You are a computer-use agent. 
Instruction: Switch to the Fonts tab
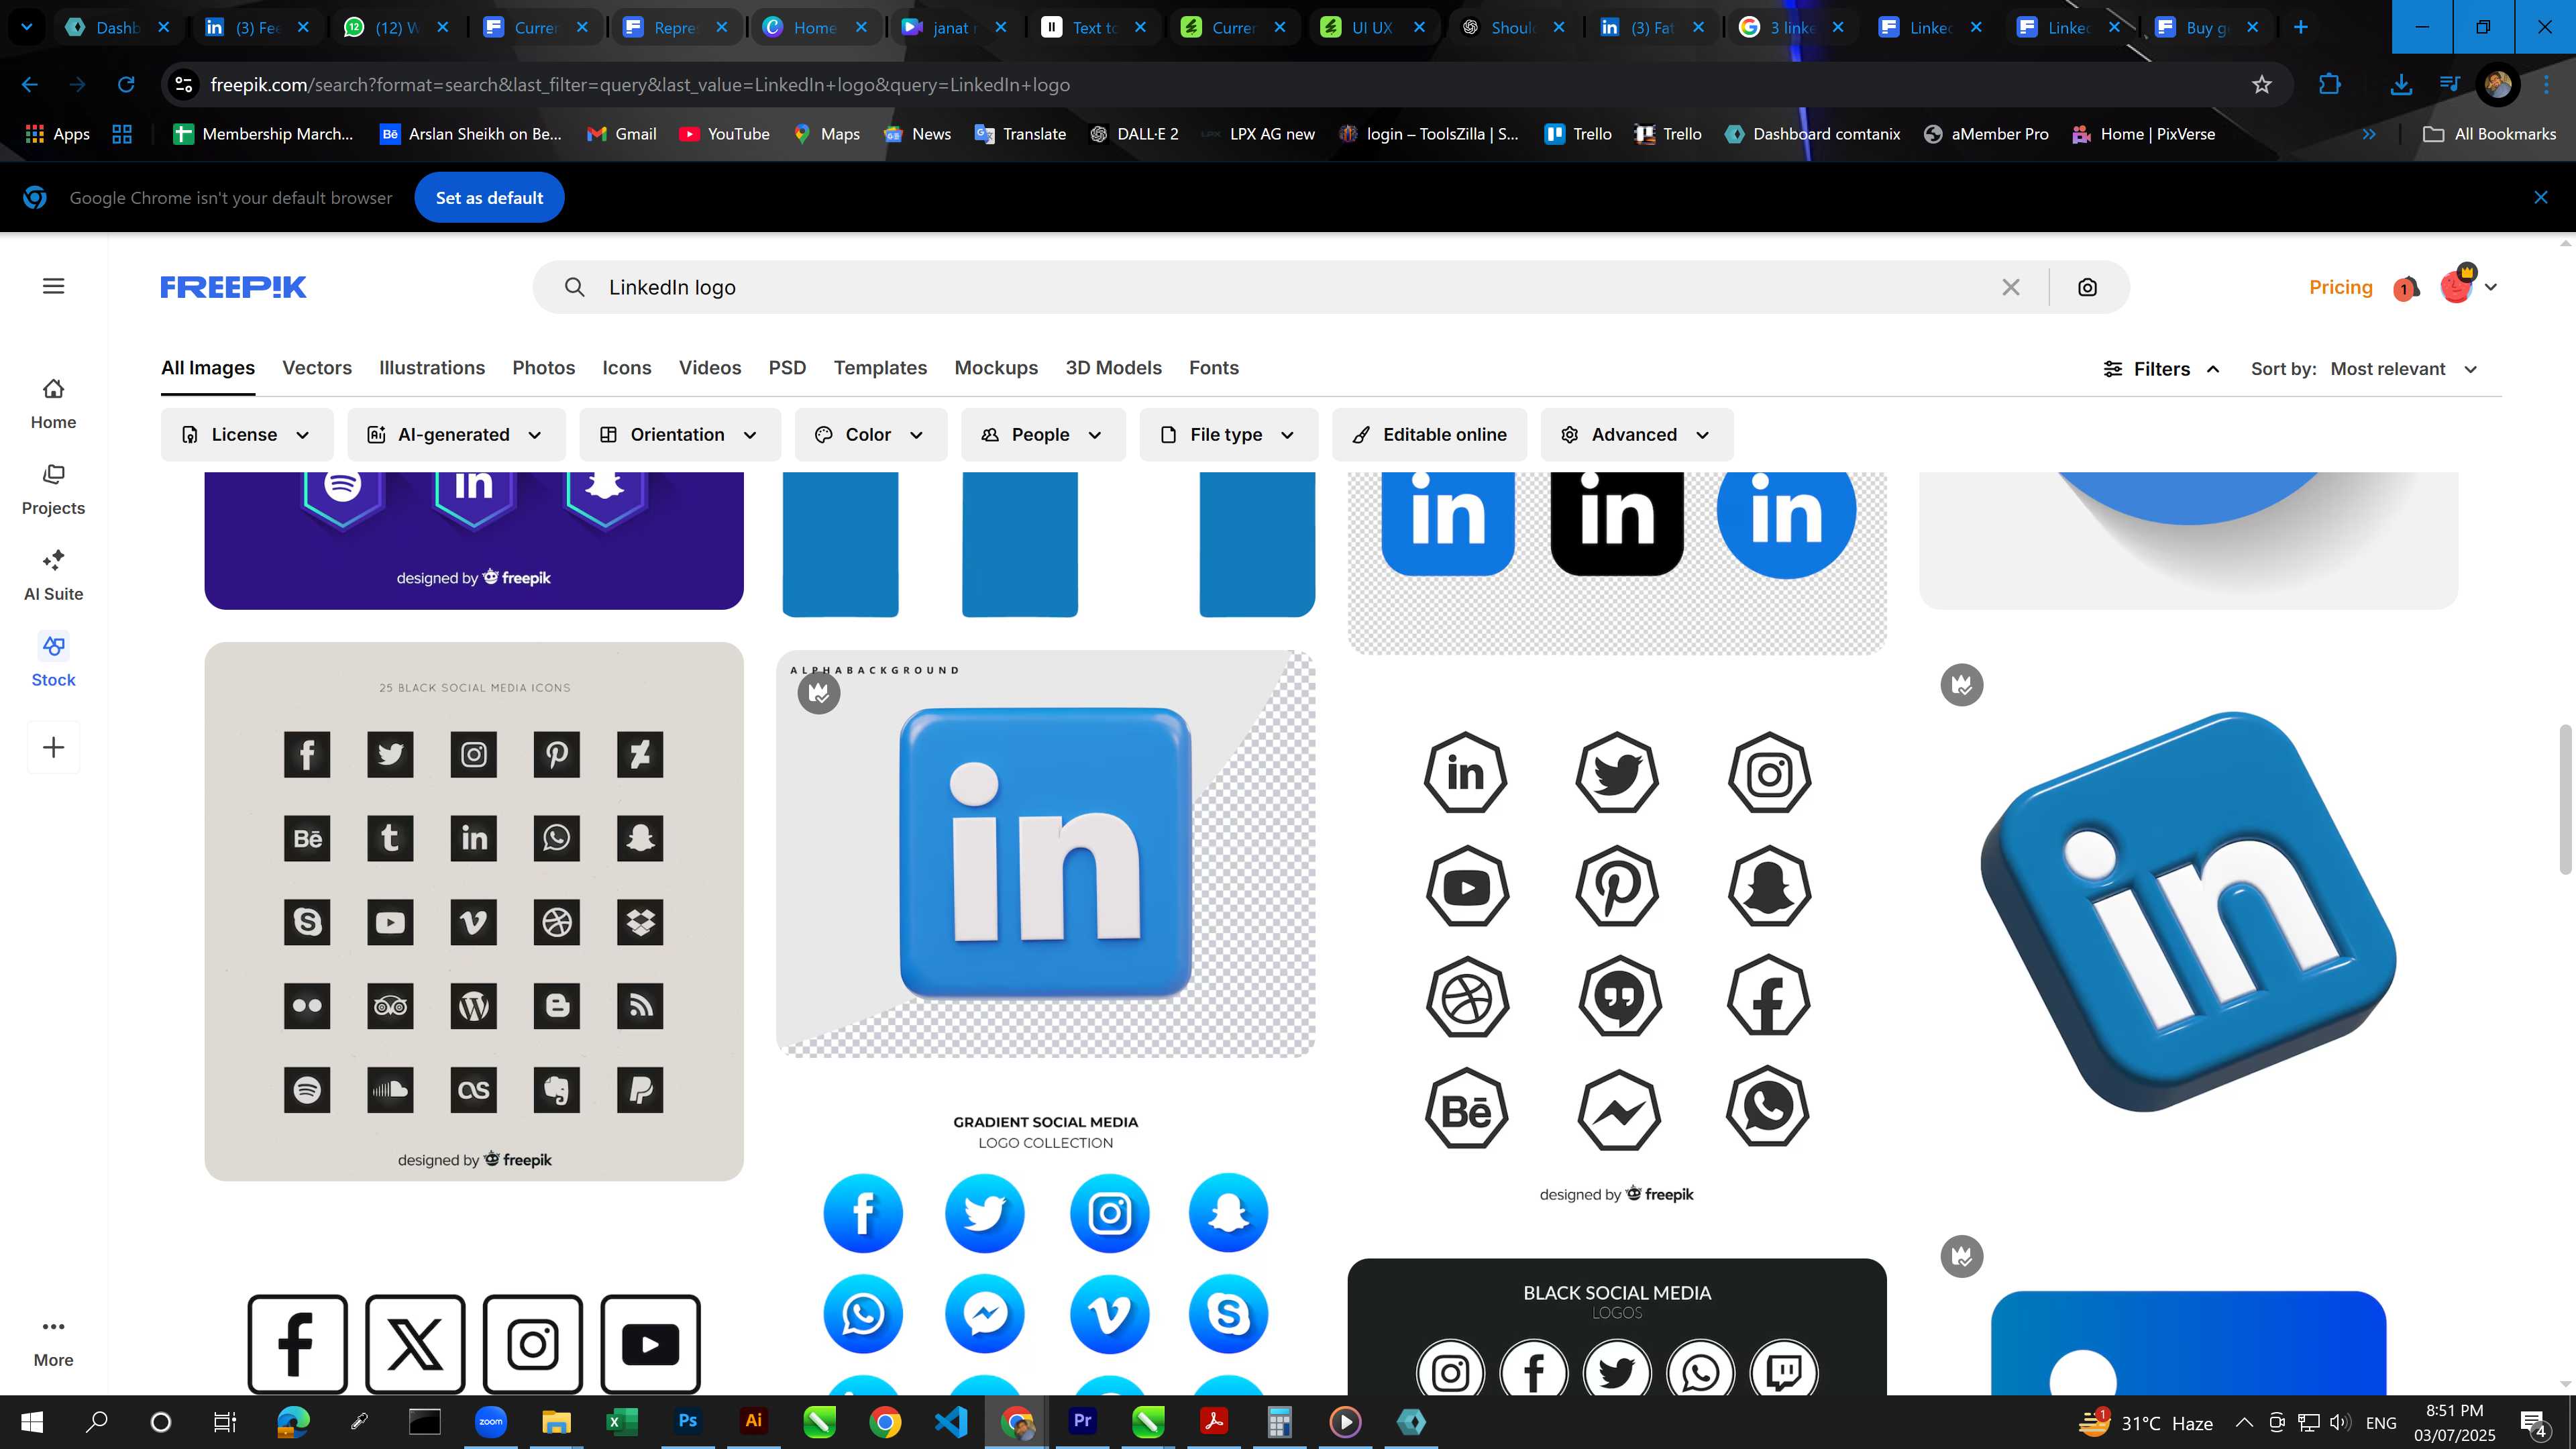(x=1213, y=368)
